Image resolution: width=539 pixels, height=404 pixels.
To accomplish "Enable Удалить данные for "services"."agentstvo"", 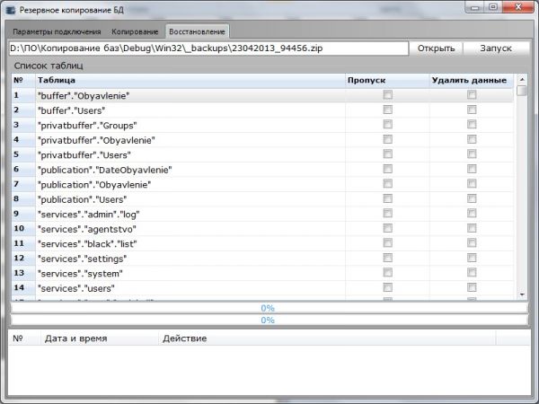I will tap(472, 228).
